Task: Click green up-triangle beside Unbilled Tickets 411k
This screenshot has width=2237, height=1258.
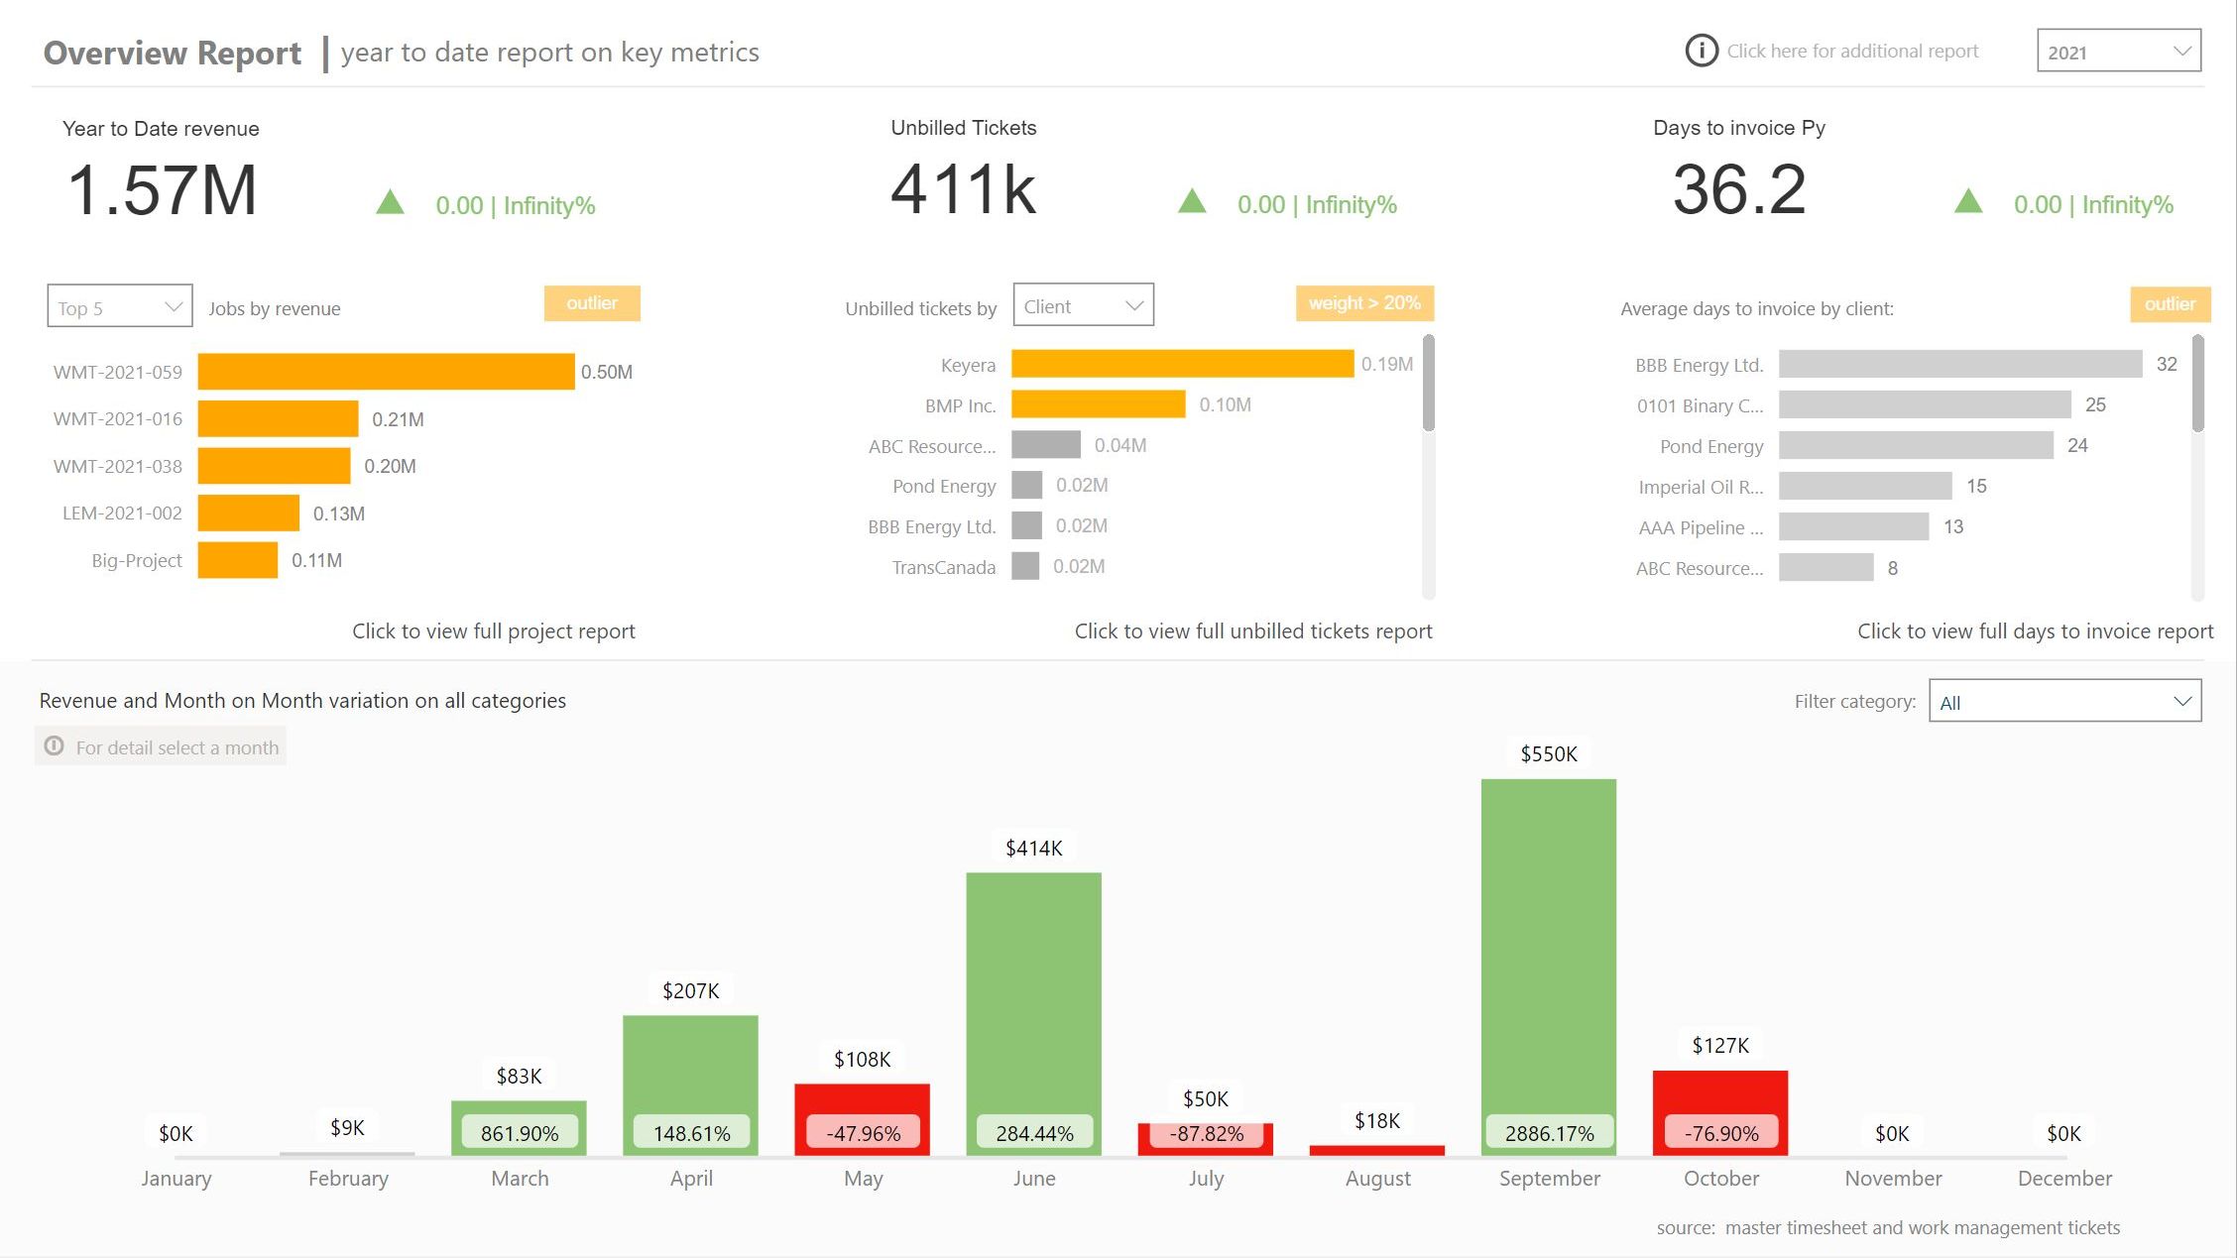Action: (1192, 201)
